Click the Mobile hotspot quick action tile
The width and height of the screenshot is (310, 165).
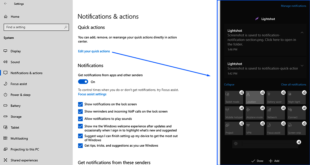(234, 113)
